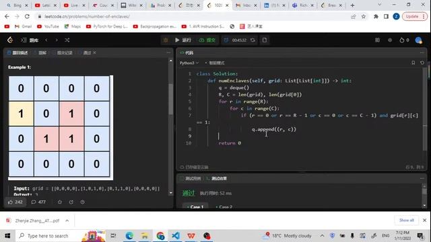The image size is (431, 242).
Task: Go to the next problem arrow
Action: tap(57, 40)
